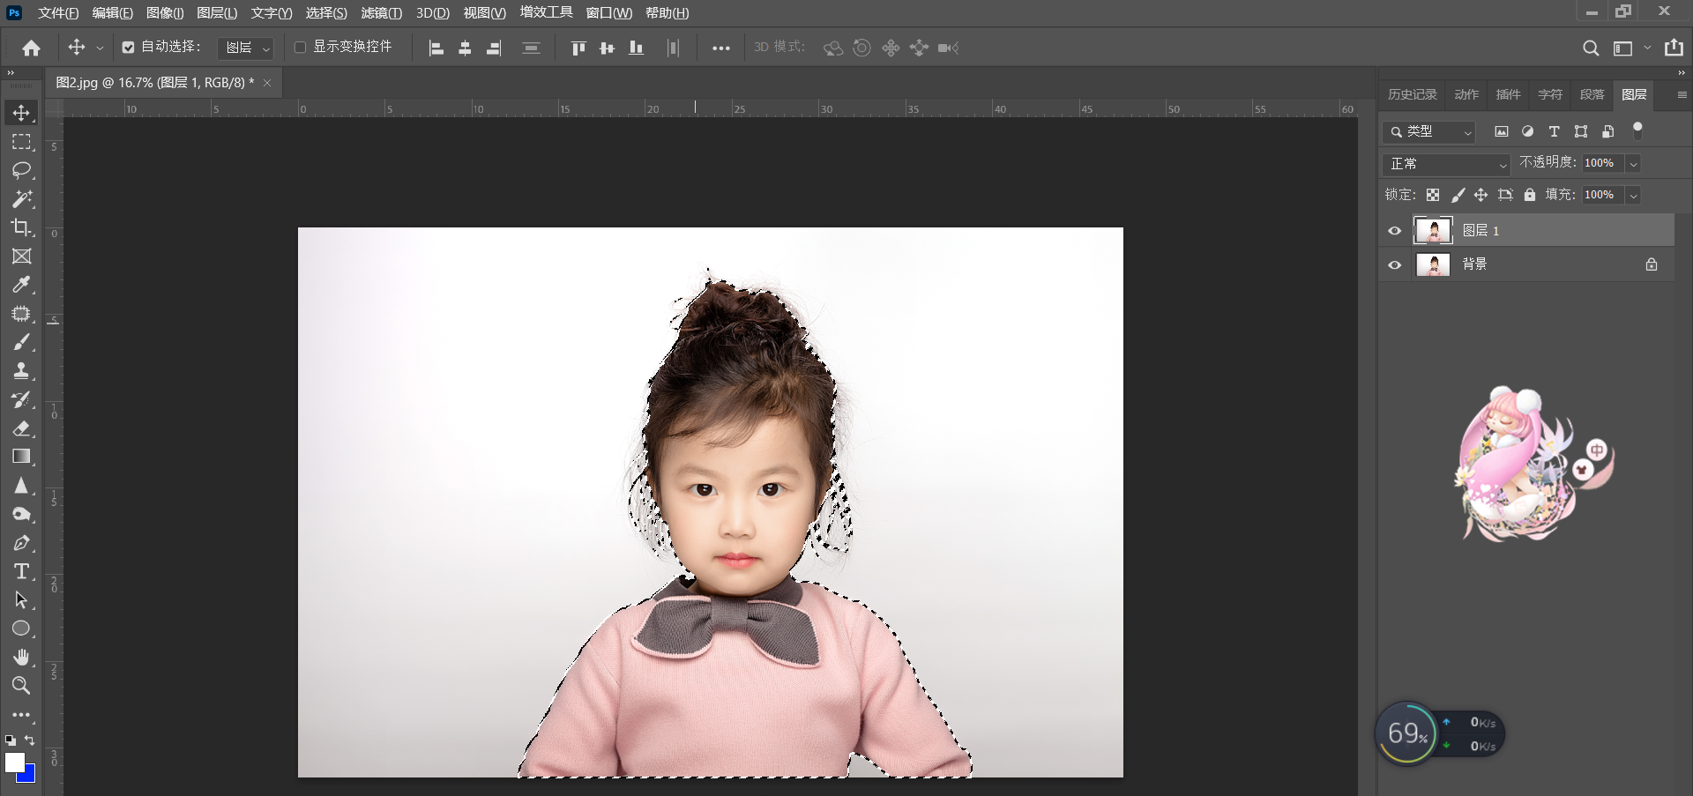Select the Lasso tool
1693x796 pixels.
pyautogui.click(x=22, y=170)
